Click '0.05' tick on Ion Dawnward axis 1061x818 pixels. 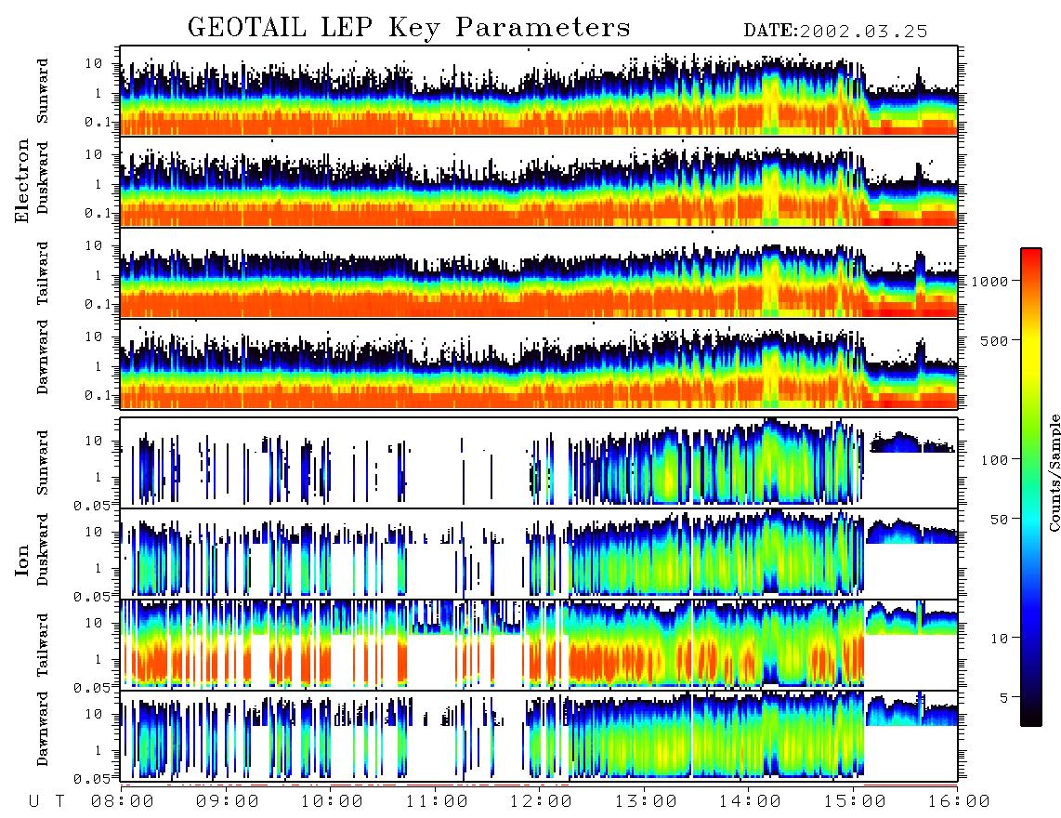click(92, 779)
